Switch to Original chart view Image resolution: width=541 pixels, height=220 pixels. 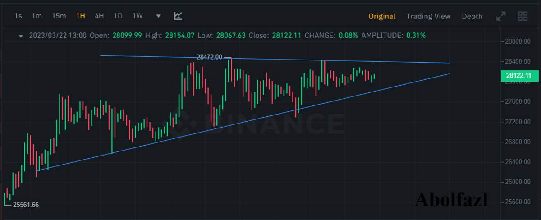click(382, 16)
